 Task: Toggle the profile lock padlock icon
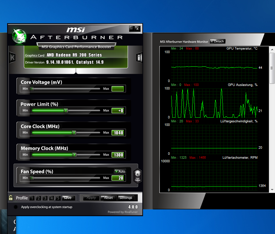tap(11, 198)
